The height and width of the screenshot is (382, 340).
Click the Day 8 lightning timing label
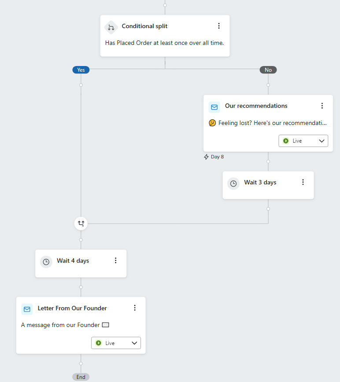point(214,157)
